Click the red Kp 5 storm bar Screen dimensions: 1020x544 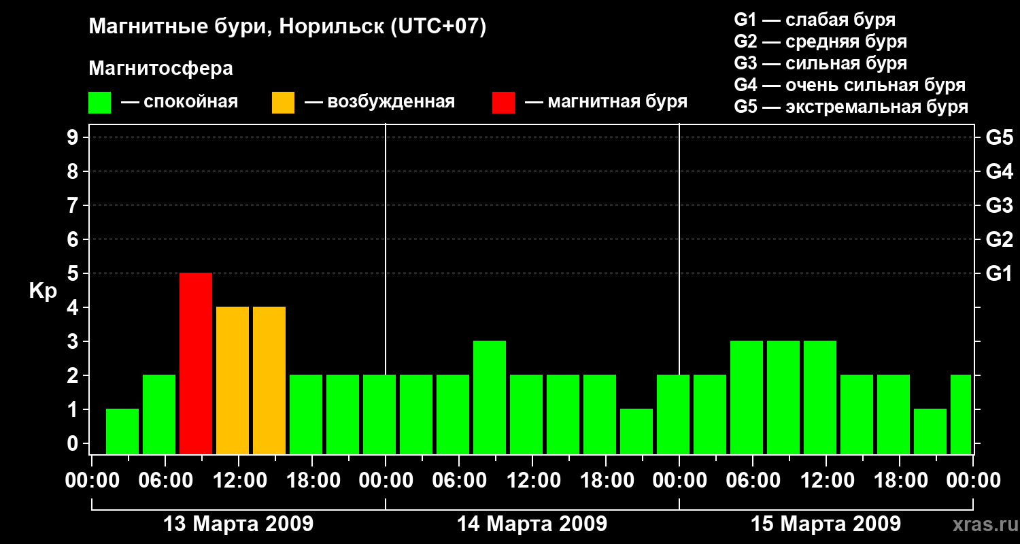click(x=196, y=363)
